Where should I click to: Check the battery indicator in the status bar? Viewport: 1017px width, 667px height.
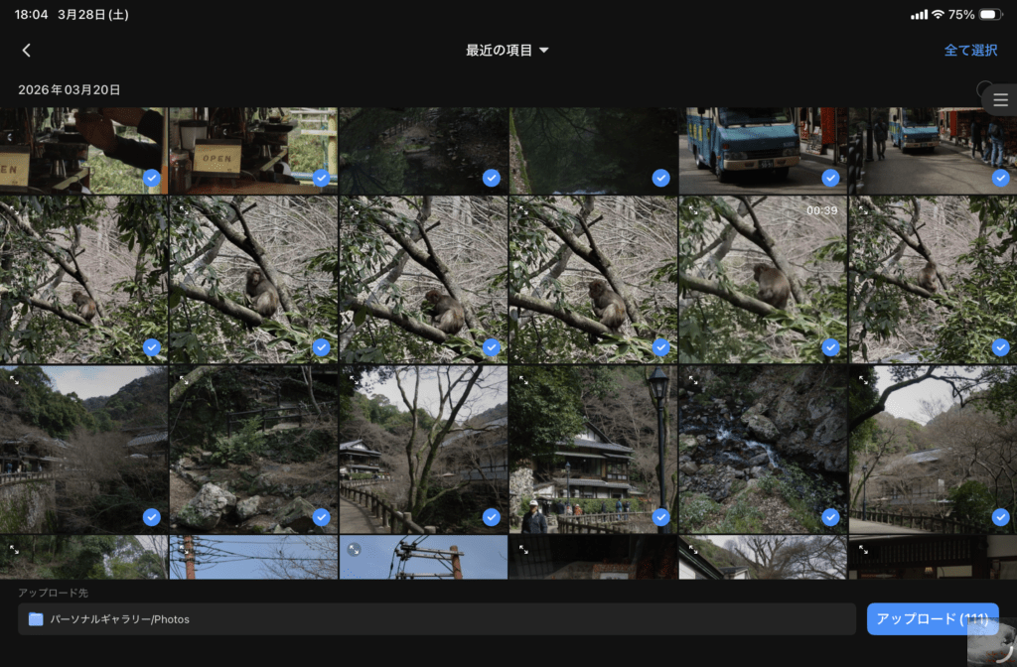tap(990, 15)
